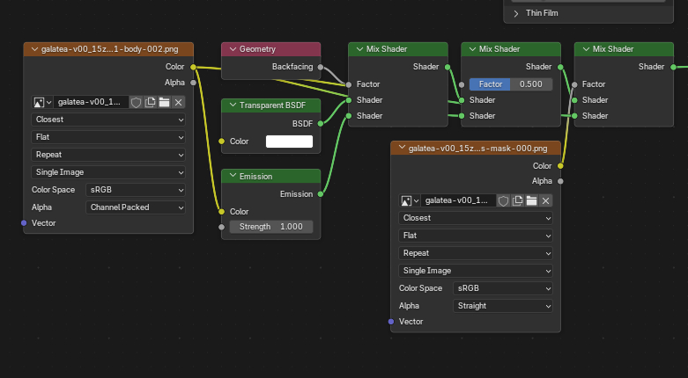Screen dimensions: 688x378
Task: Unlink mask texture image with X icon
Action: [546, 200]
